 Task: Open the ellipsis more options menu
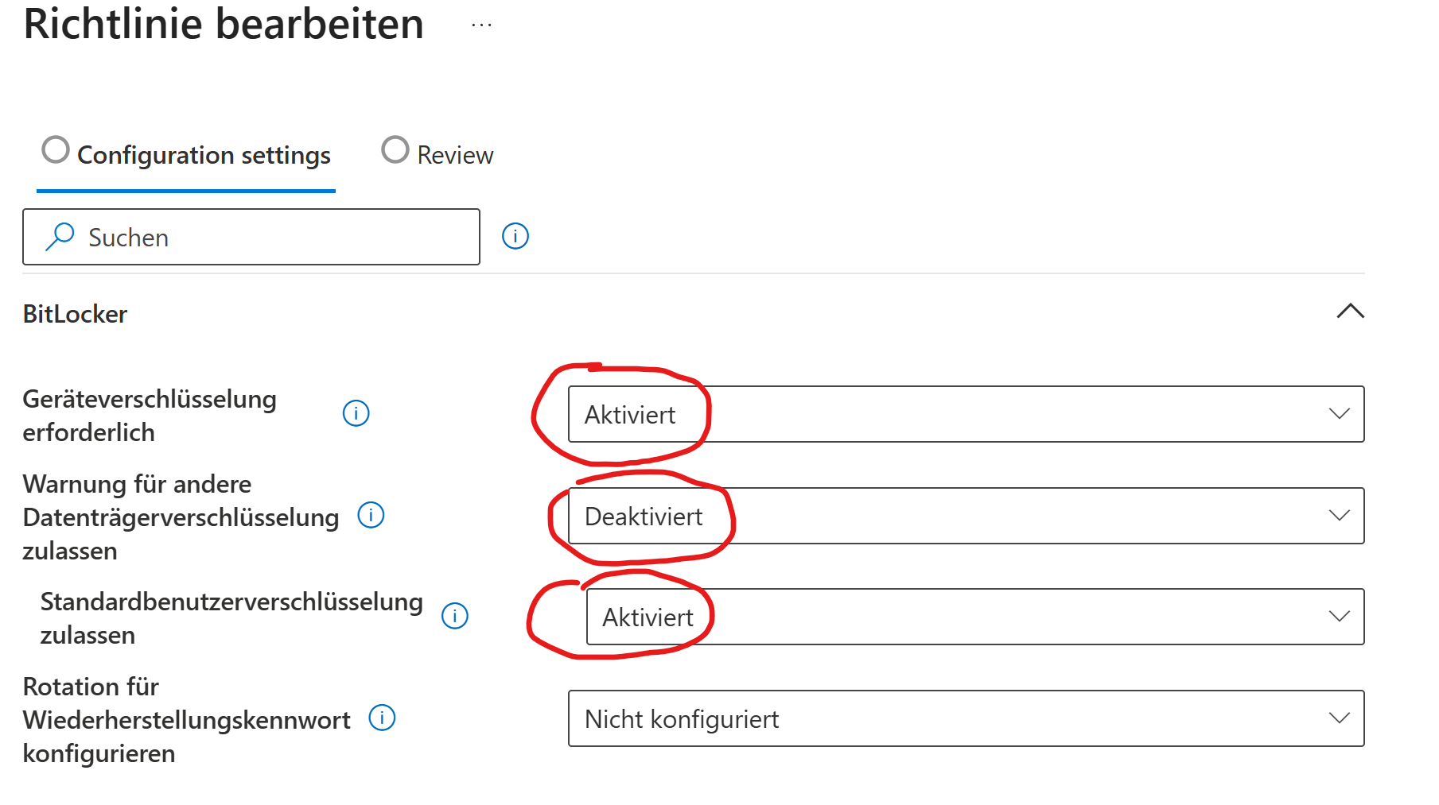pos(481,25)
